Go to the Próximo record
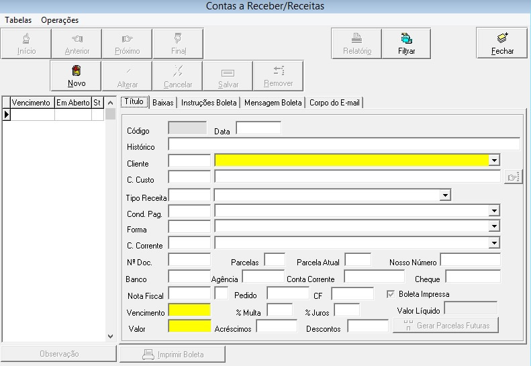The width and height of the screenshot is (531, 366). click(x=128, y=44)
